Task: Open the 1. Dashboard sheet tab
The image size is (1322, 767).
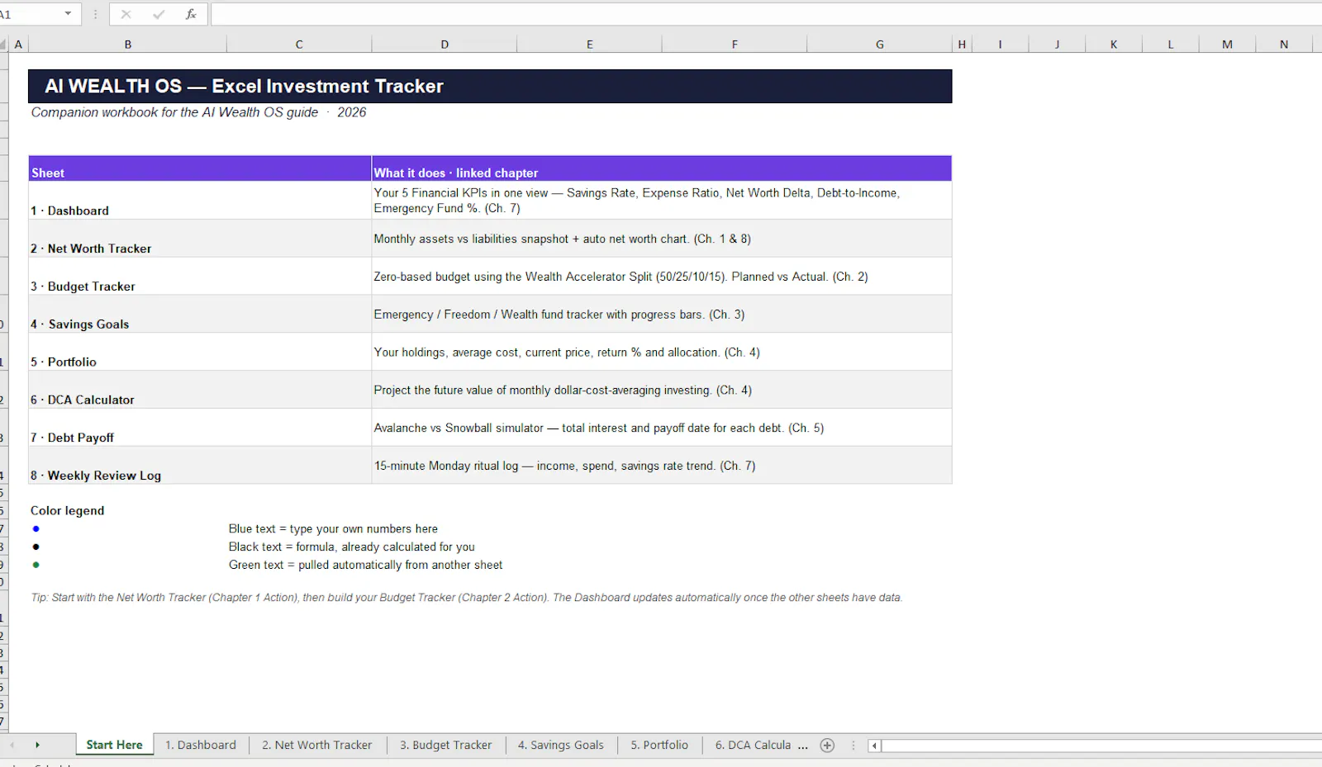Action: [x=201, y=745]
